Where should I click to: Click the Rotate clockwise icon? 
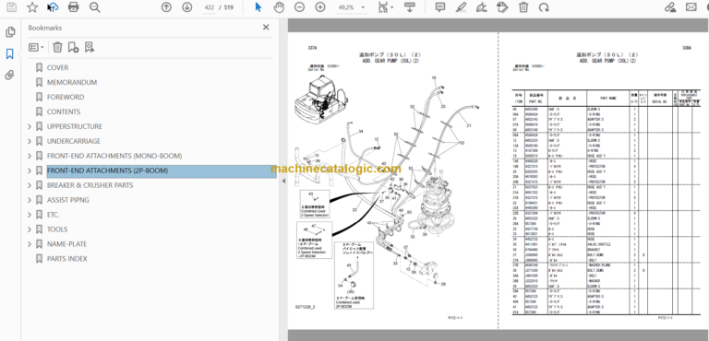(x=544, y=6)
